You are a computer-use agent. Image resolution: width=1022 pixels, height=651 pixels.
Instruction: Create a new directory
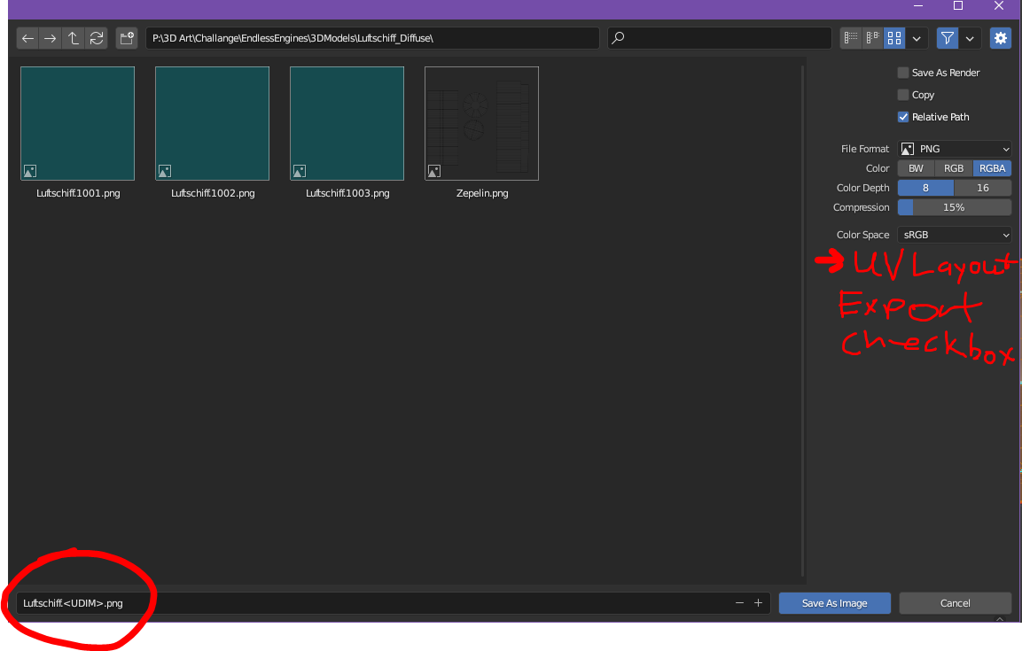127,38
